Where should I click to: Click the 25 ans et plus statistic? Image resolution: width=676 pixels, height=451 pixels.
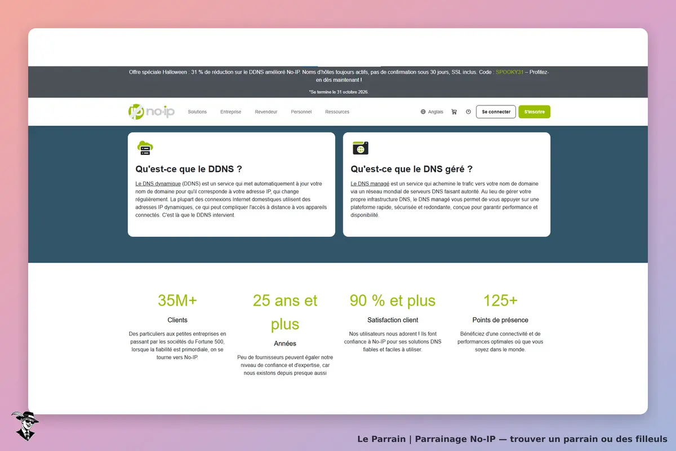285,312
